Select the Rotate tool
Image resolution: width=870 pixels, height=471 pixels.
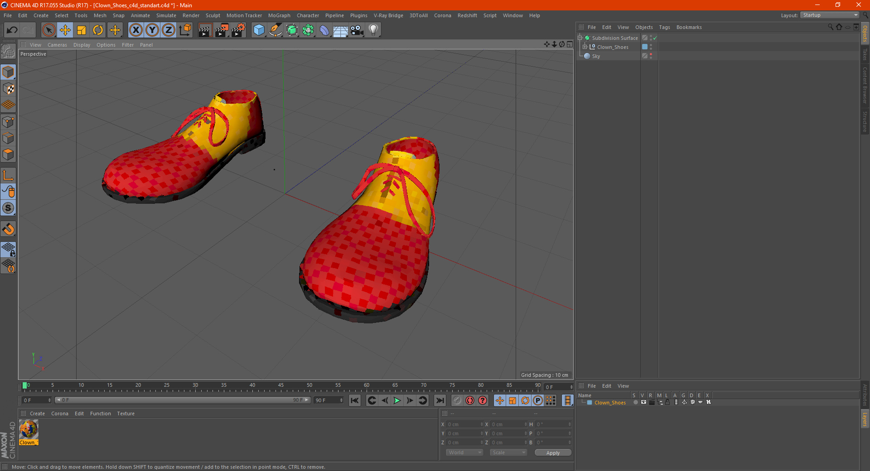98,30
